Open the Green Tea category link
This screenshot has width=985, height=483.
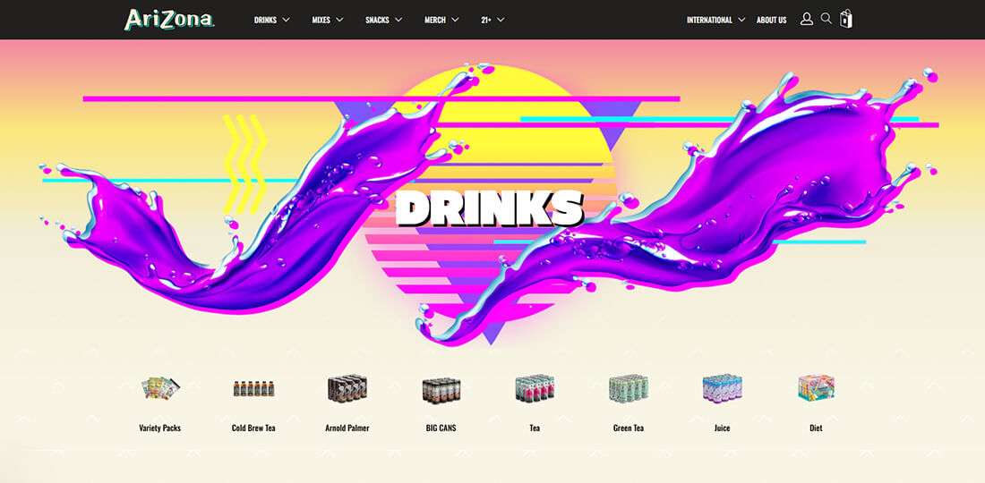point(629,428)
